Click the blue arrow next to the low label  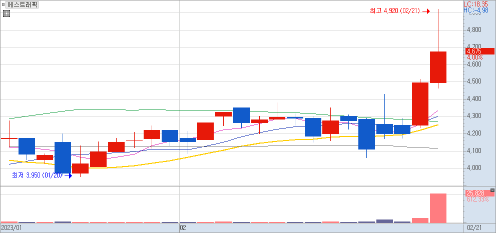[x=69, y=175]
